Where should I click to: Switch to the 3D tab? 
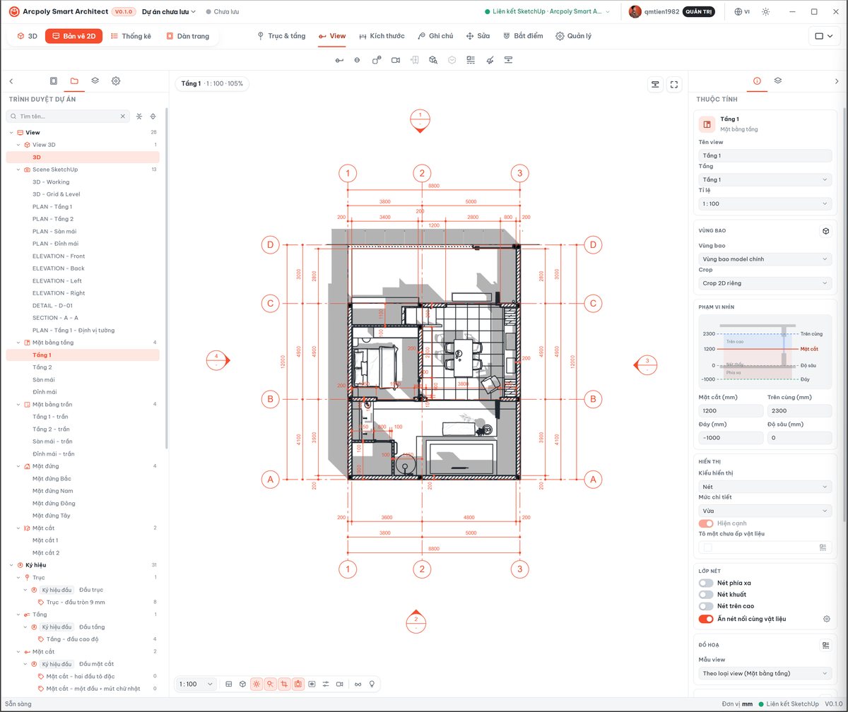(28, 36)
